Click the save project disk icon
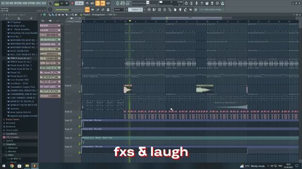The image size is (302, 169). 207,3
